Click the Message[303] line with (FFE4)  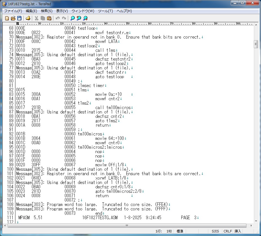tap(92, 205)
